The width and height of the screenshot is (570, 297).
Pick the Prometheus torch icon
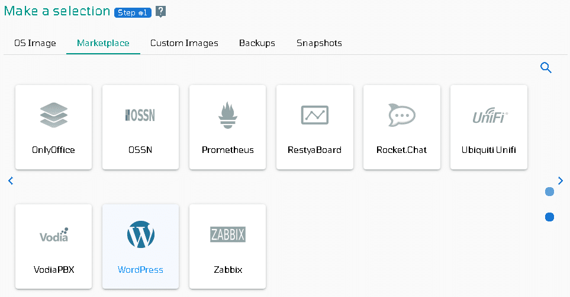pos(227,115)
